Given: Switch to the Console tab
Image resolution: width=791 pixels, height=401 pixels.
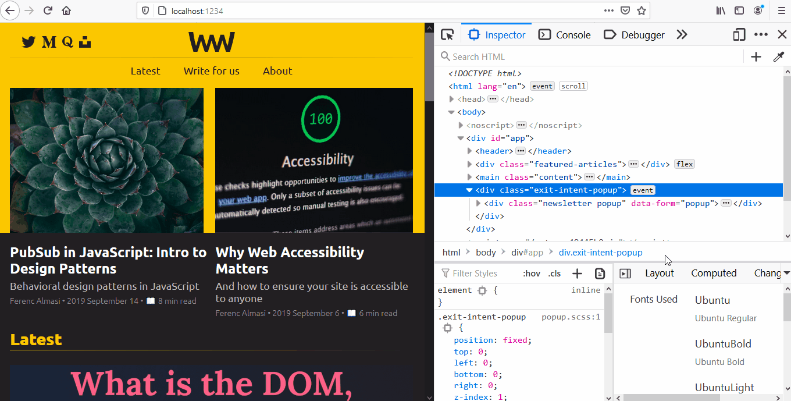Looking at the screenshot, I should (564, 35).
